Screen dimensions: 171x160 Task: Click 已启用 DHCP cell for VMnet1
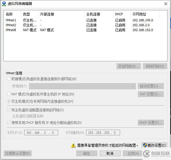[120, 20]
